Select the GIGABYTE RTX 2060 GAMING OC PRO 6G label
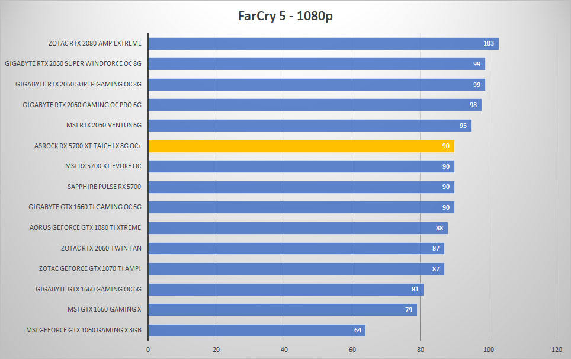This screenshot has width=571, height=359. (82, 105)
